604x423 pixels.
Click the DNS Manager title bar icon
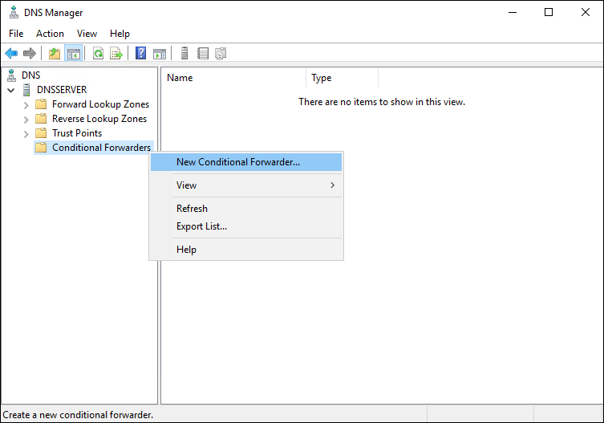pos(14,12)
